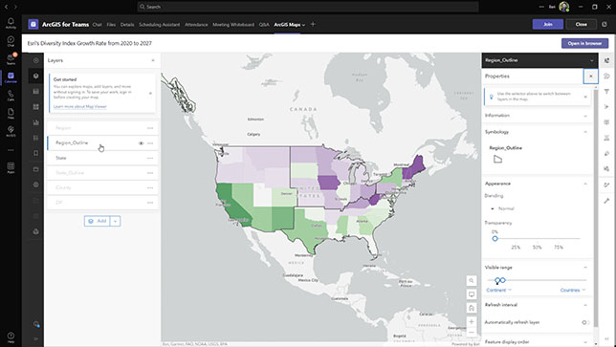This screenshot has width=616, height=347.
Task: Click the Transparency slider handle
Action: click(495, 238)
